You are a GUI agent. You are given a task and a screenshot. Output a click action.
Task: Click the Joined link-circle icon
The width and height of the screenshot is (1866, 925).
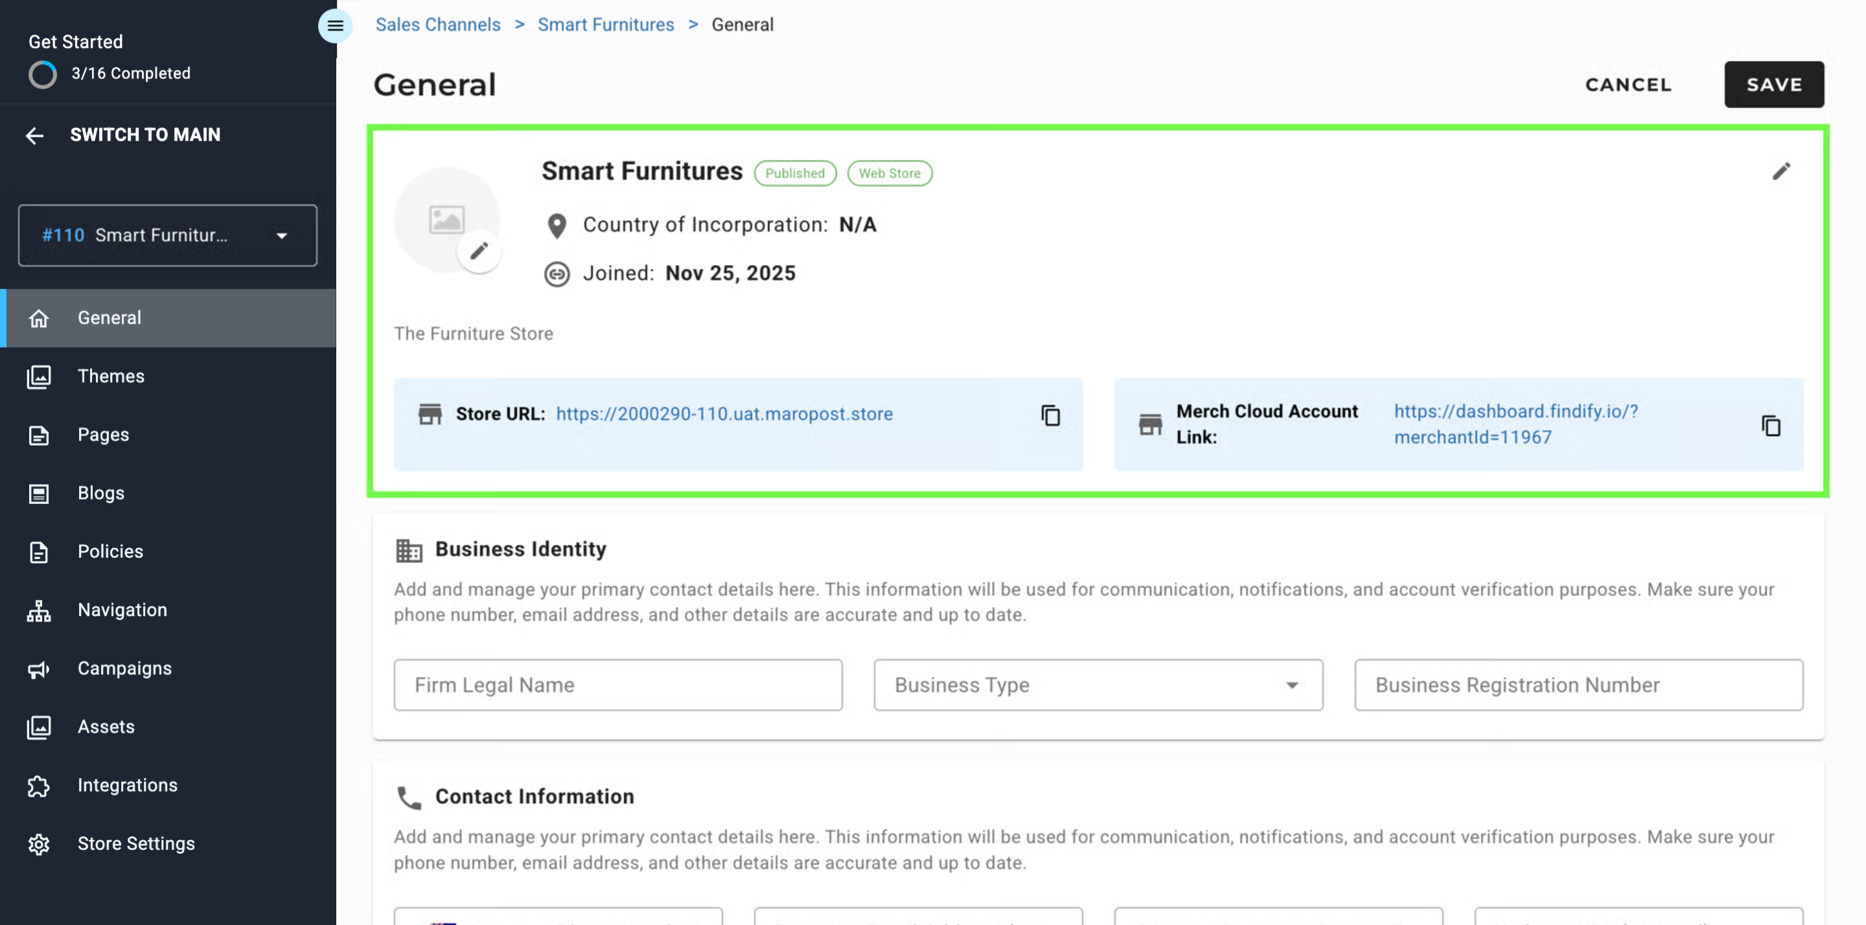(x=557, y=275)
